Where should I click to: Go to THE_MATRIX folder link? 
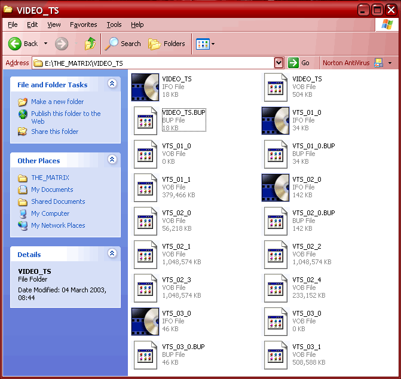coord(50,178)
